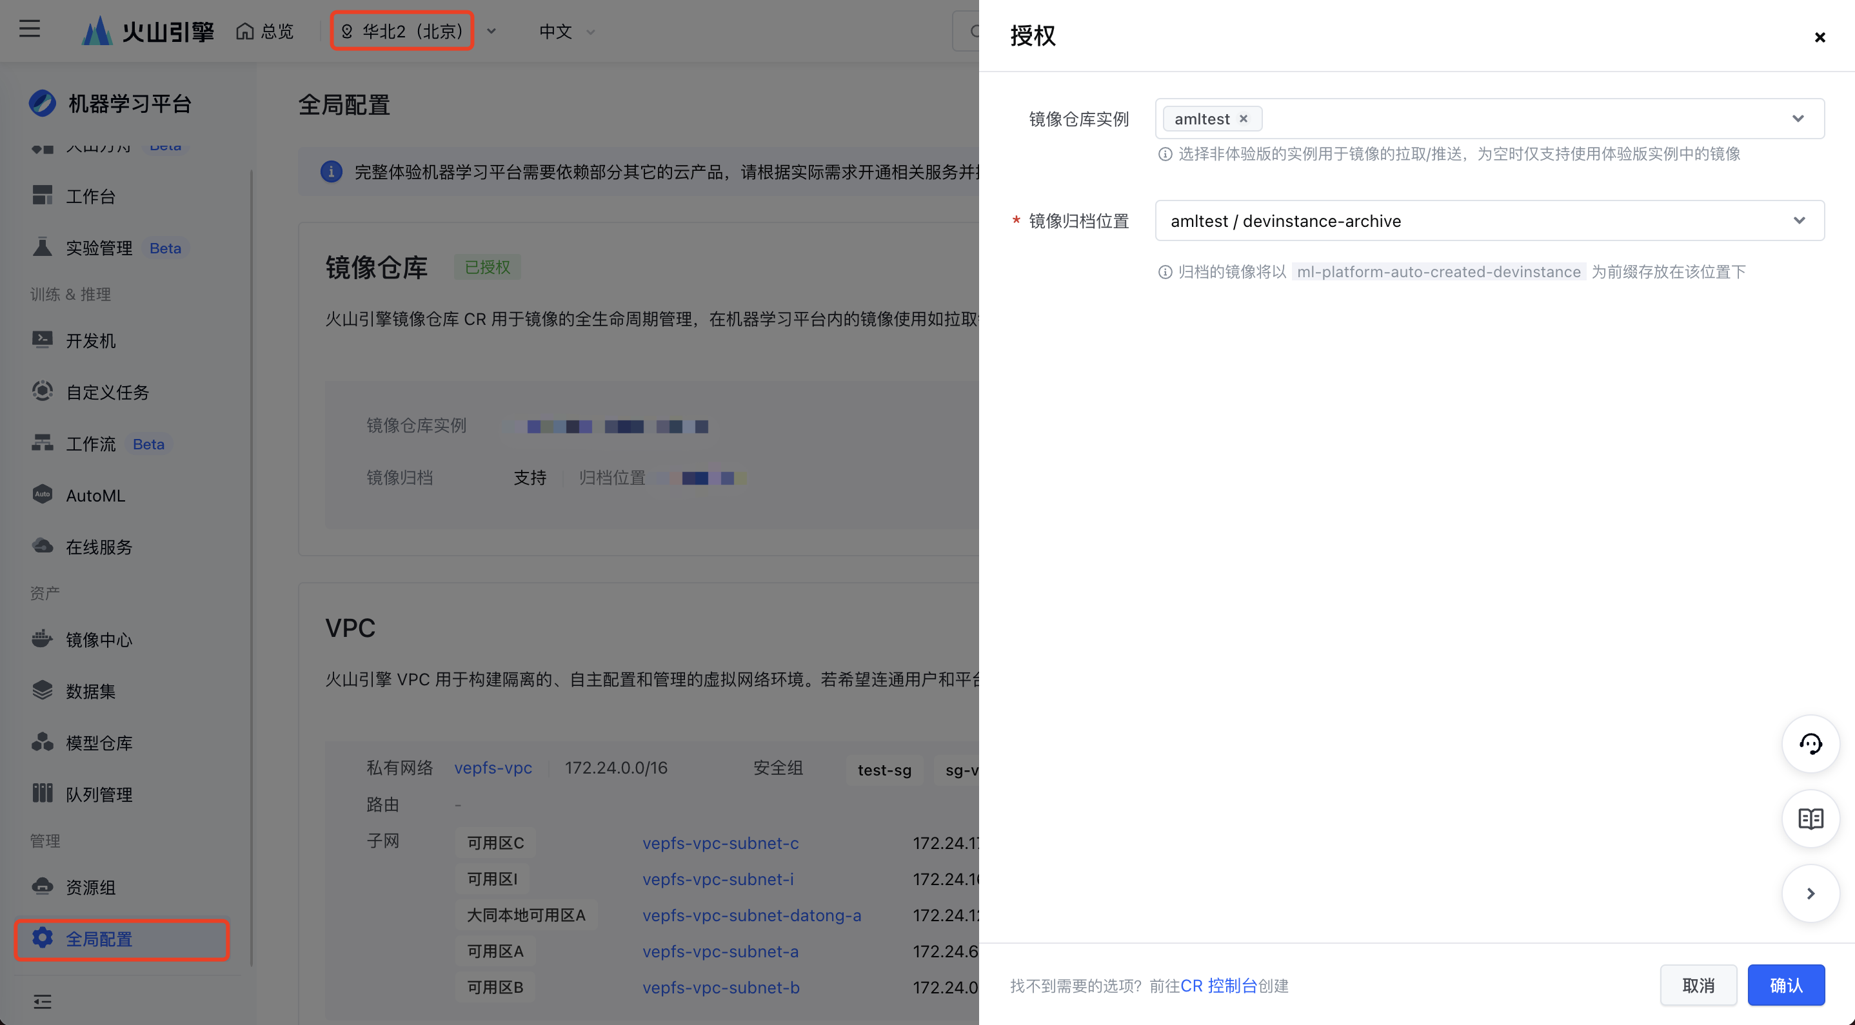The height and width of the screenshot is (1025, 1855).
Task: Click the AutoML icon
Action: pyautogui.click(x=43, y=494)
